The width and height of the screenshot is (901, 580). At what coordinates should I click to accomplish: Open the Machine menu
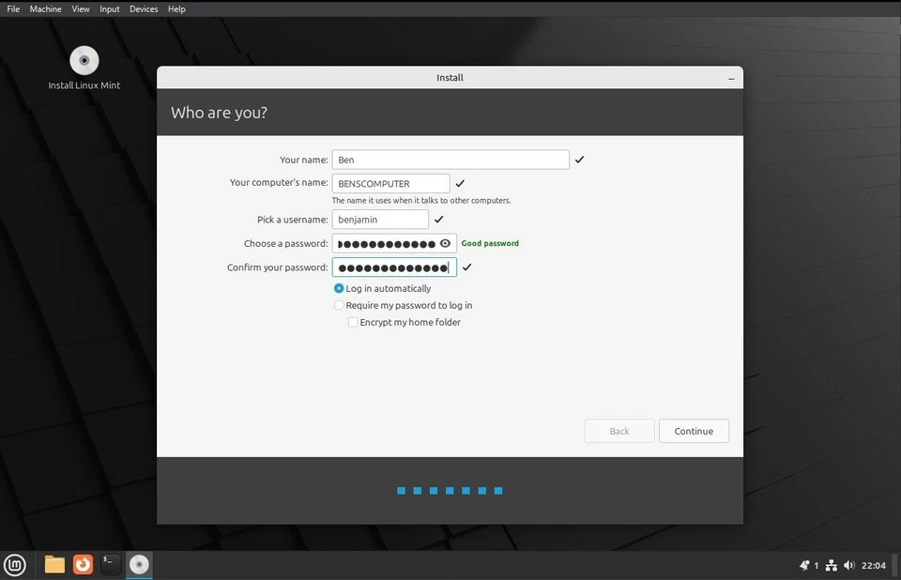click(x=45, y=8)
